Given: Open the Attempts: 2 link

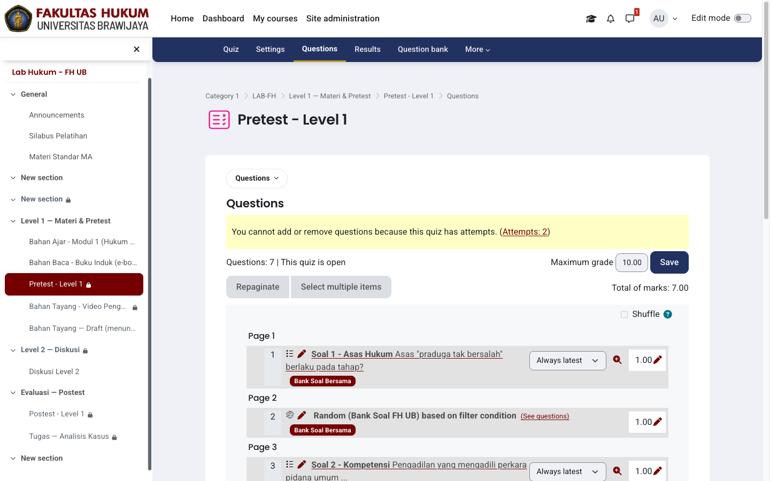Looking at the screenshot, I should click(x=525, y=232).
